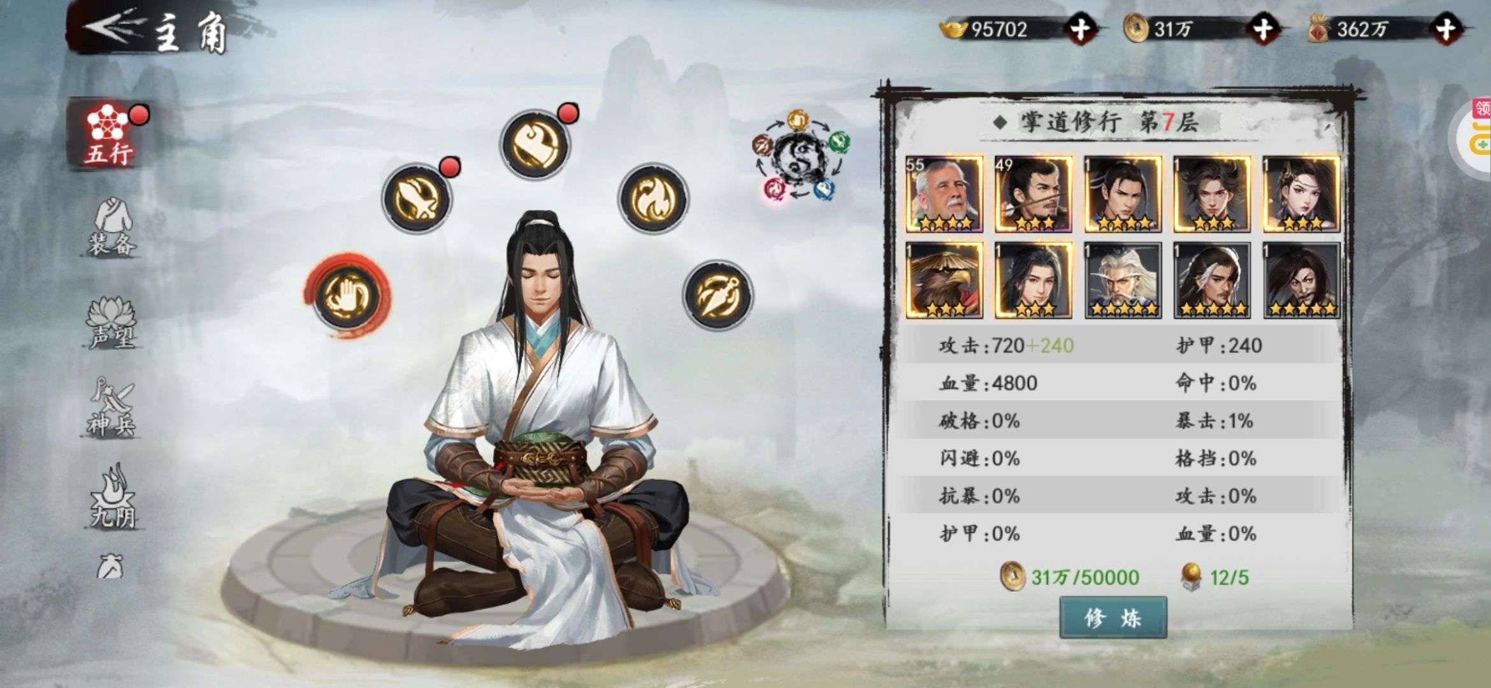Open the 九阴 tab

pyautogui.click(x=113, y=496)
